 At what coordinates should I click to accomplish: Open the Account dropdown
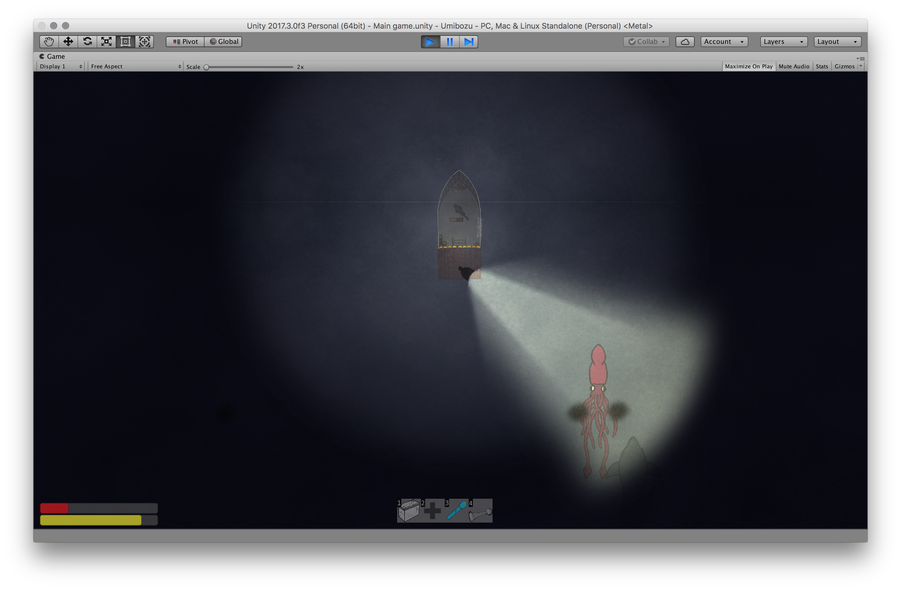tap(723, 42)
